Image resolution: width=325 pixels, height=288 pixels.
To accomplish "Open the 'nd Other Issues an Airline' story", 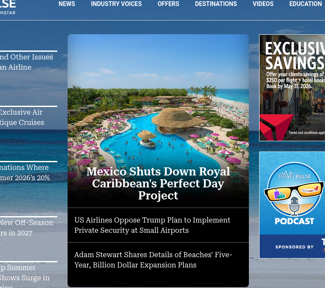I will [x=27, y=62].
